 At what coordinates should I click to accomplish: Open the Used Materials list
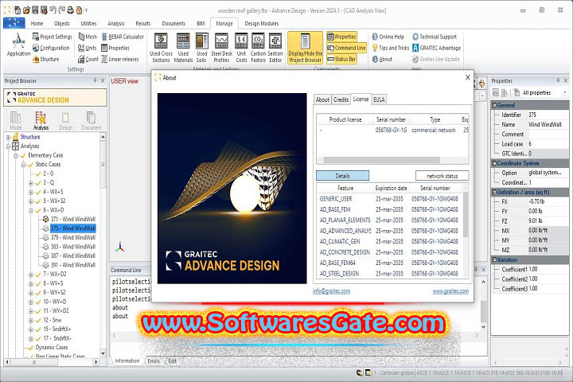183,48
